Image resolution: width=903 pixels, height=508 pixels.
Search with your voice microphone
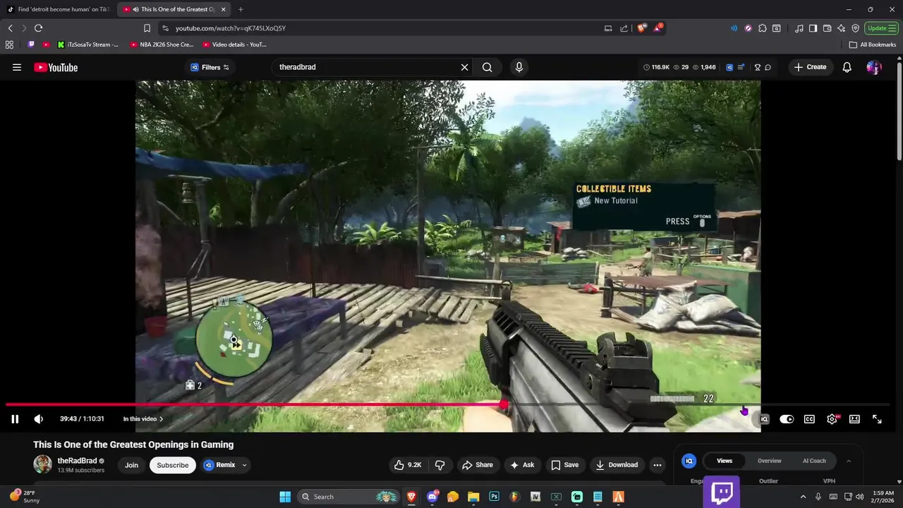[519, 67]
